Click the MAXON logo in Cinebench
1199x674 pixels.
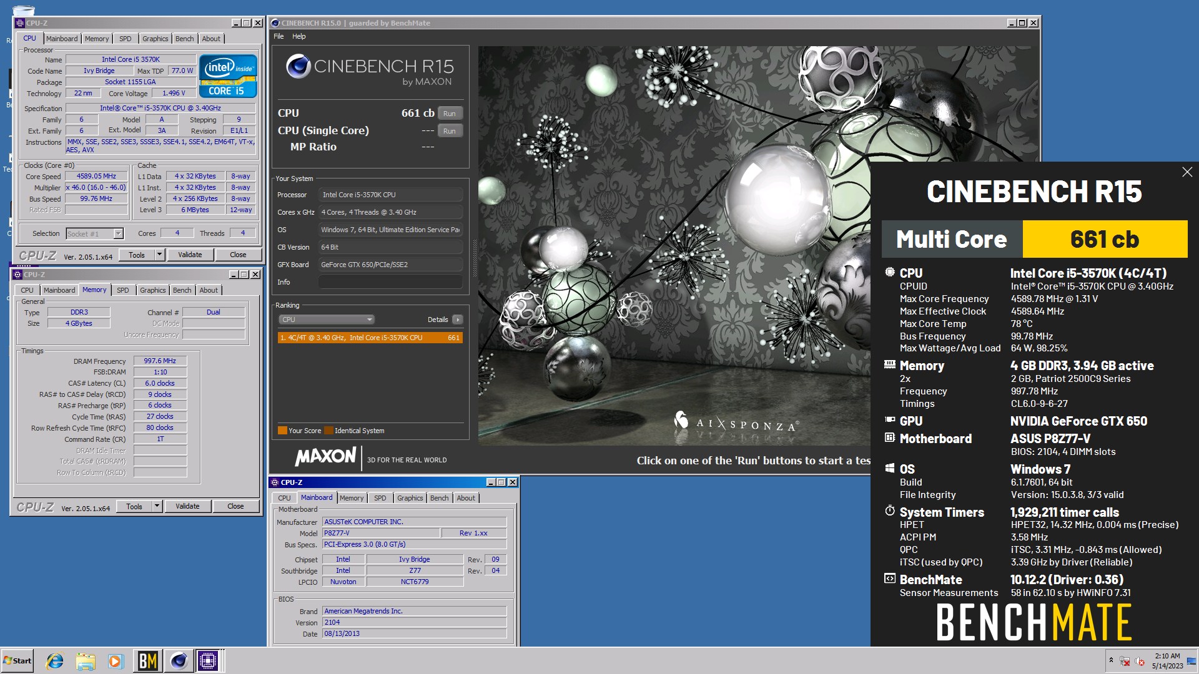point(325,457)
